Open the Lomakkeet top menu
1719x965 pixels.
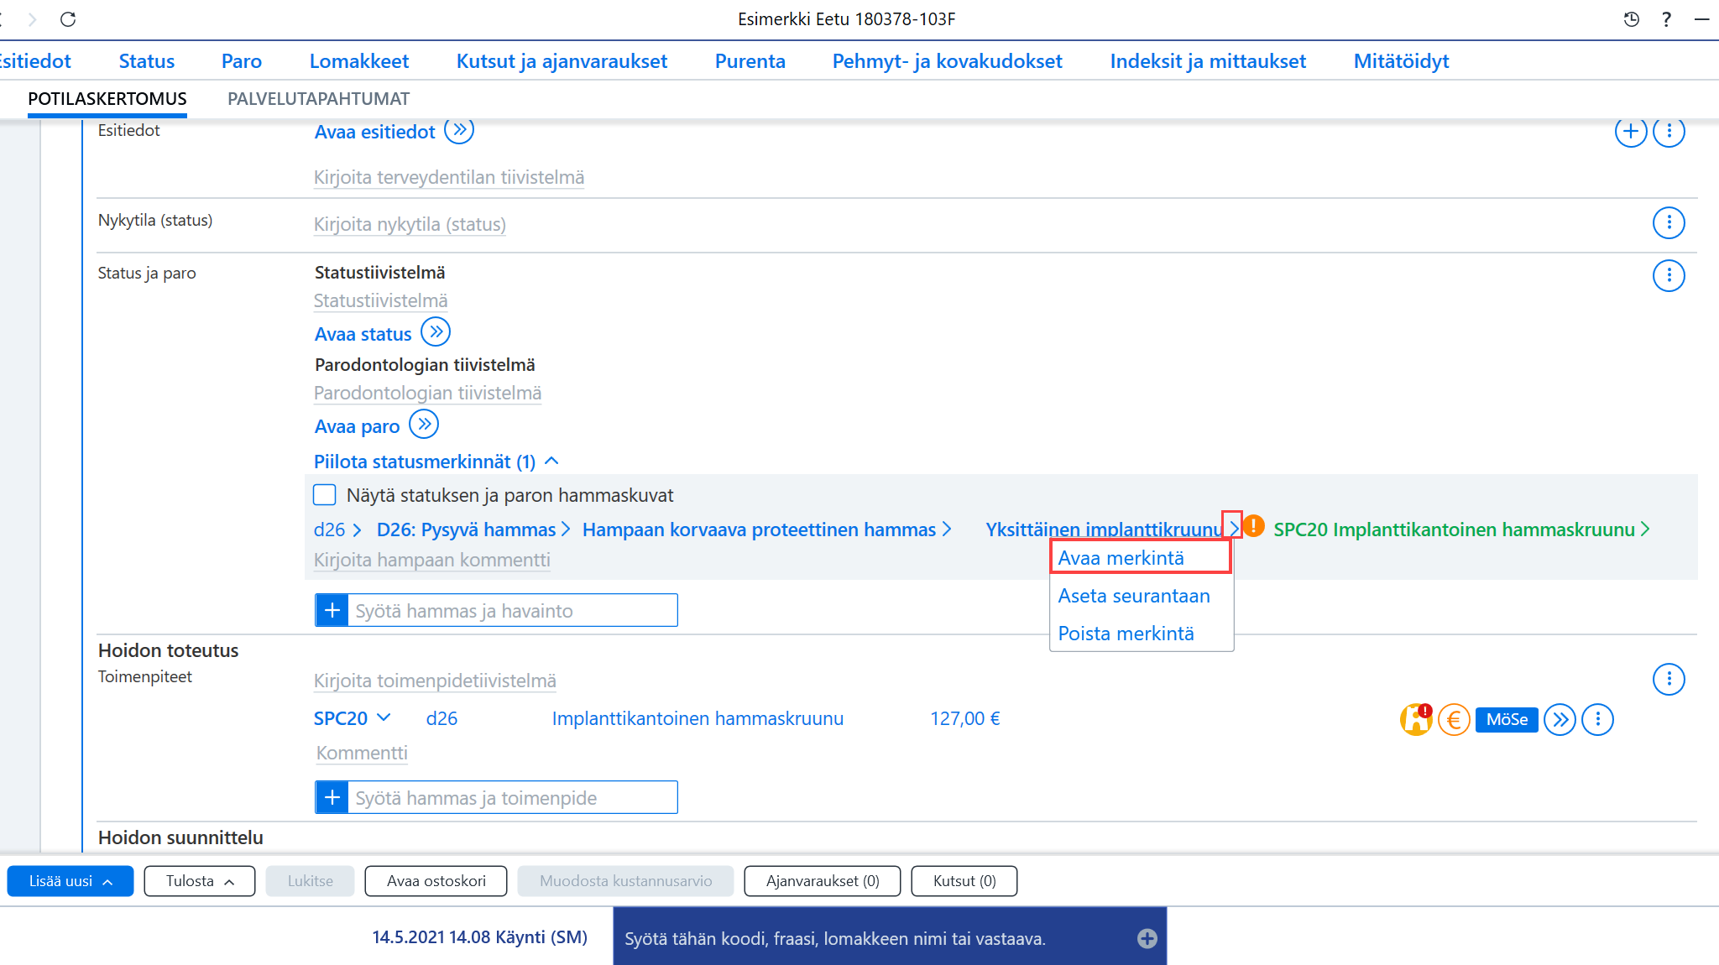[359, 61]
